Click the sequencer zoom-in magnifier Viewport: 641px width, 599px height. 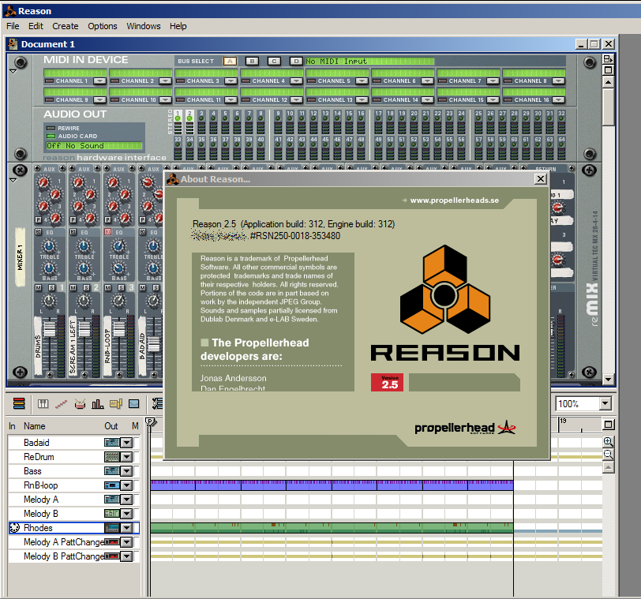point(609,442)
